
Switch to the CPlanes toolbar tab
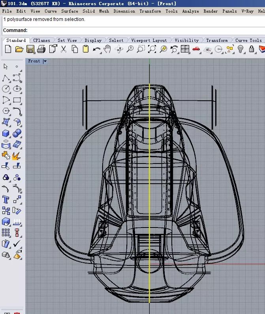(41, 40)
